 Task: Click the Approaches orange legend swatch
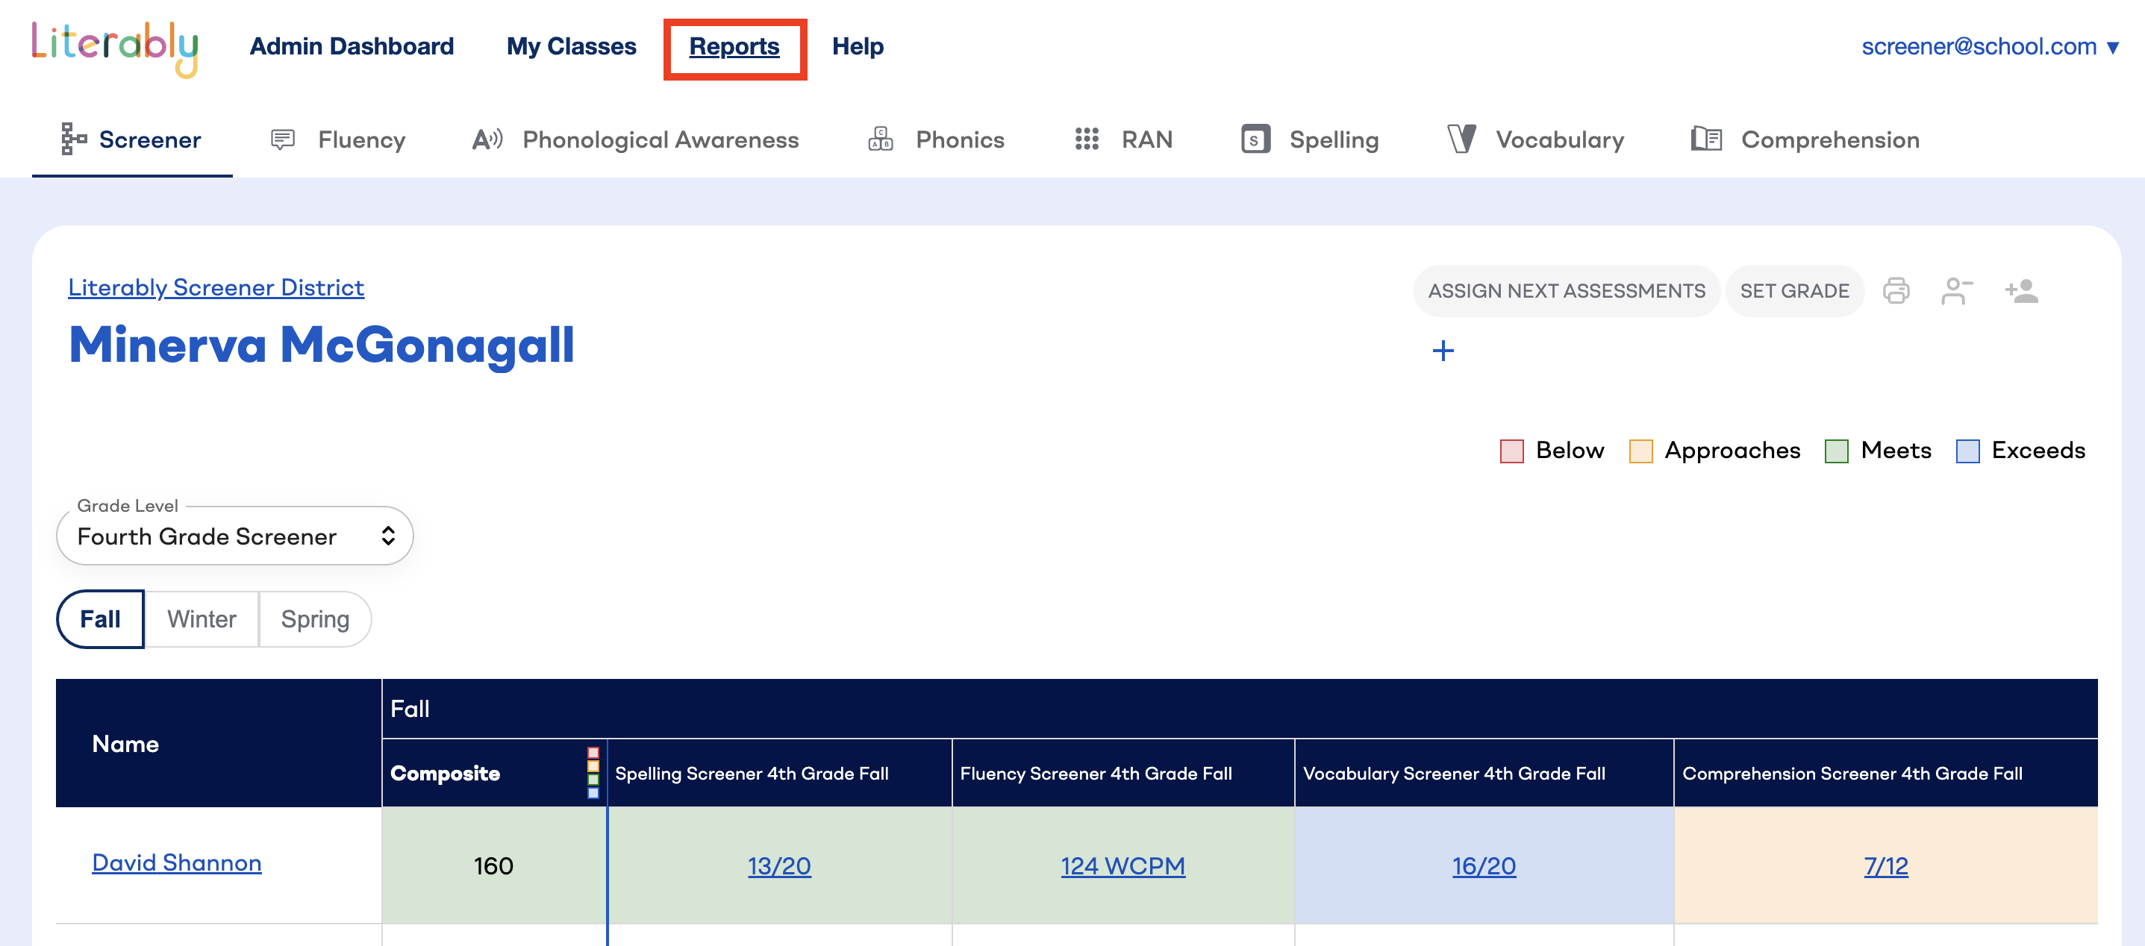coord(1640,451)
